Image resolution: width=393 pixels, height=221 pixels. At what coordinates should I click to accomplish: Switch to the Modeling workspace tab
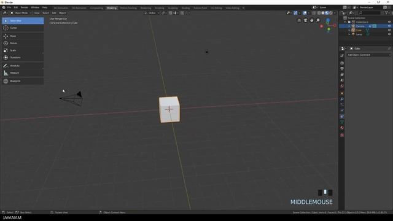coord(112,8)
